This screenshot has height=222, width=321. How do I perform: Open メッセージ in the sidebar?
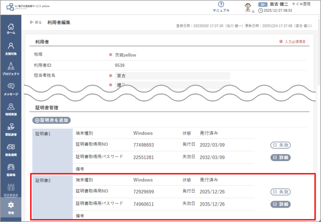(x=11, y=89)
